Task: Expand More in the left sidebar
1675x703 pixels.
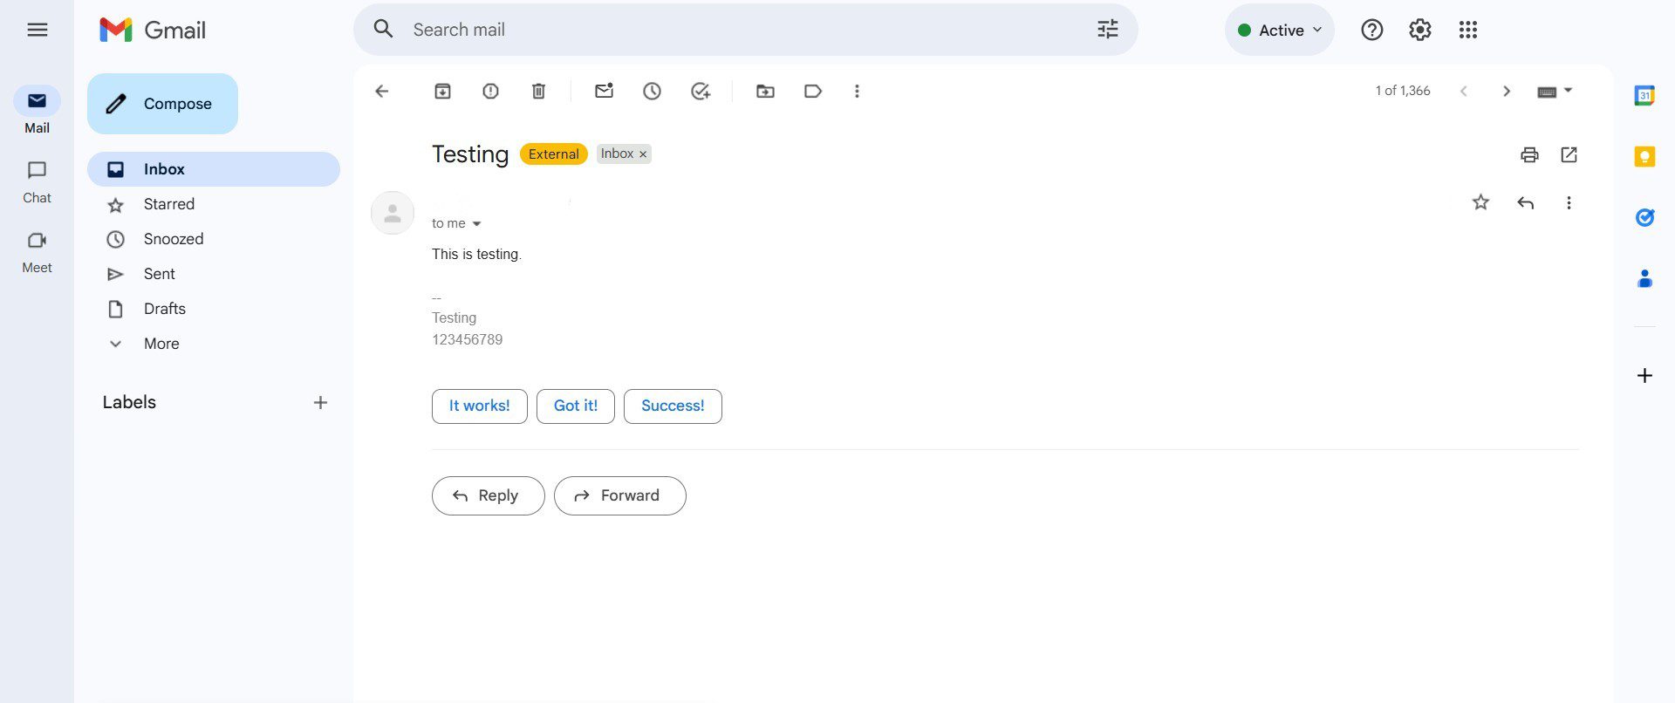Action: [161, 344]
